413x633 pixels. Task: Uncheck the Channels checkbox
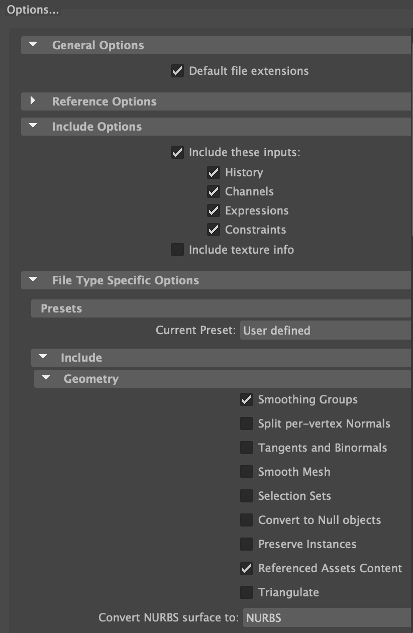coord(214,191)
